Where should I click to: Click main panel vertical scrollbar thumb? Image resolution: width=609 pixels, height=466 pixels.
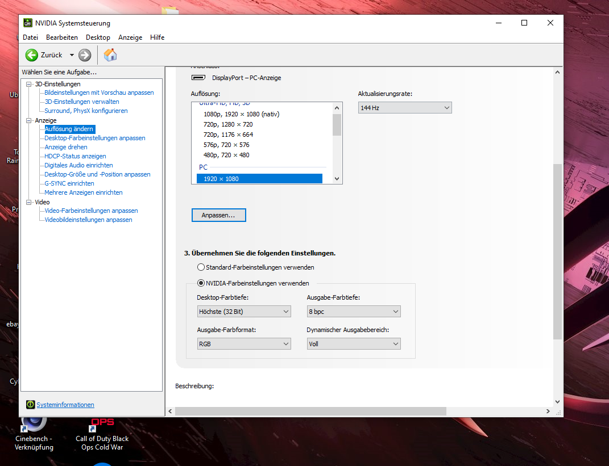tap(557, 252)
